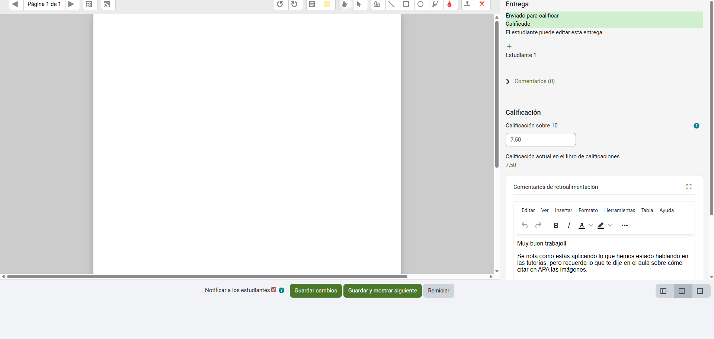Switch to grade-panel-only layout
The width and height of the screenshot is (714, 339).
click(x=700, y=291)
